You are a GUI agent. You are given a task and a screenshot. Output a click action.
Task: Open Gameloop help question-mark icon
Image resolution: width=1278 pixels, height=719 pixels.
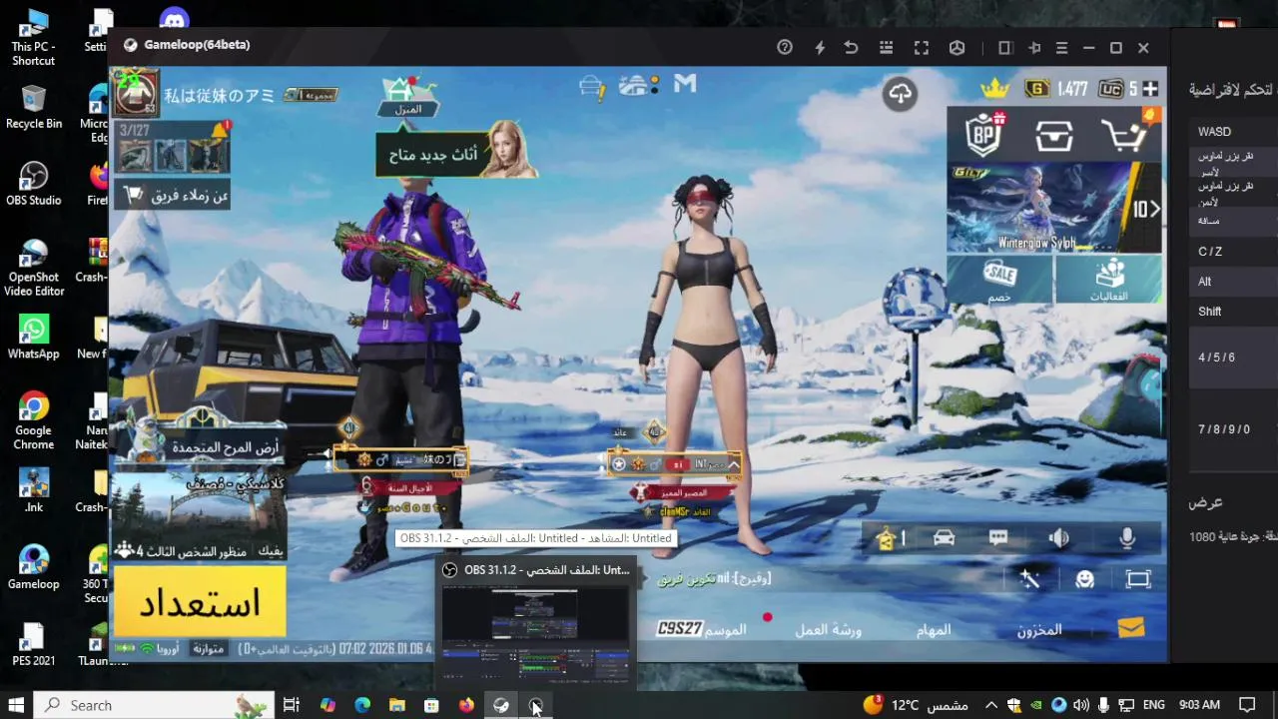[785, 47]
